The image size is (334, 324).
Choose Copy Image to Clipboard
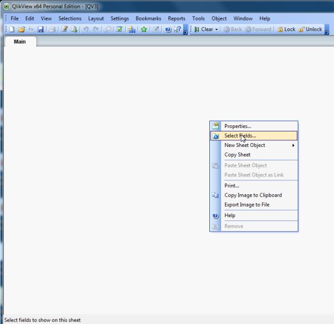tap(254, 195)
